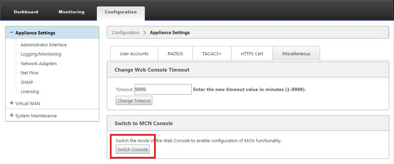Switch to the RADIUS tab

[x=175, y=54]
